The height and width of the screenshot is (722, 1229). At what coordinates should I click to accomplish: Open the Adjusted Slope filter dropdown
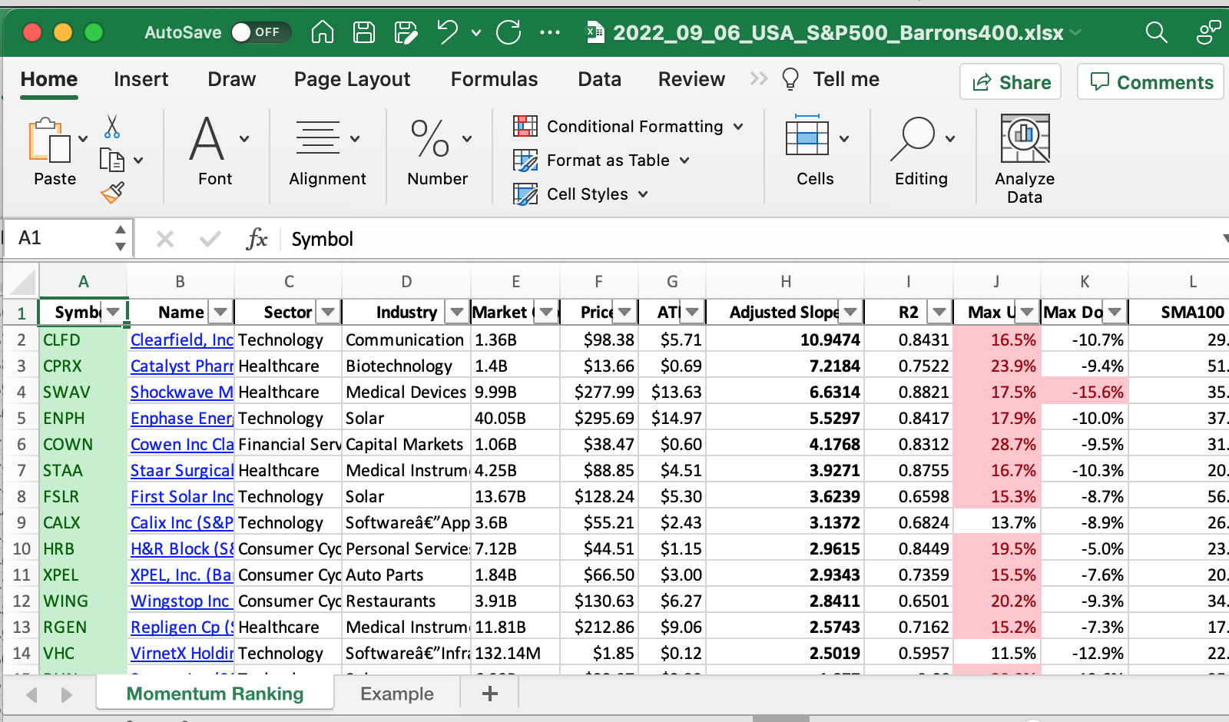850,312
